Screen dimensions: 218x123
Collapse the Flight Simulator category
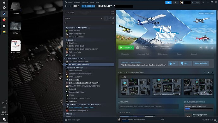65,58
